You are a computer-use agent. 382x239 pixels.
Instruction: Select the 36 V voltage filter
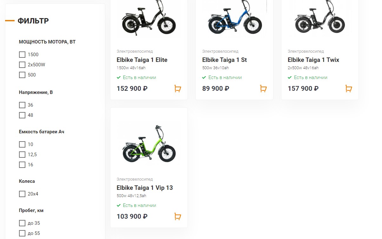click(x=22, y=105)
